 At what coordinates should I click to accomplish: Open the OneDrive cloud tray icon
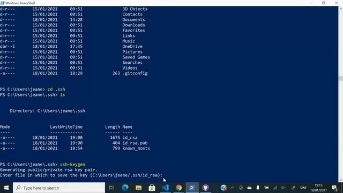(x=249, y=188)
